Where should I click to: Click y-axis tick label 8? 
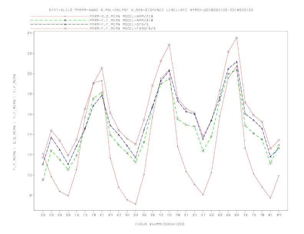coord(31,195)
